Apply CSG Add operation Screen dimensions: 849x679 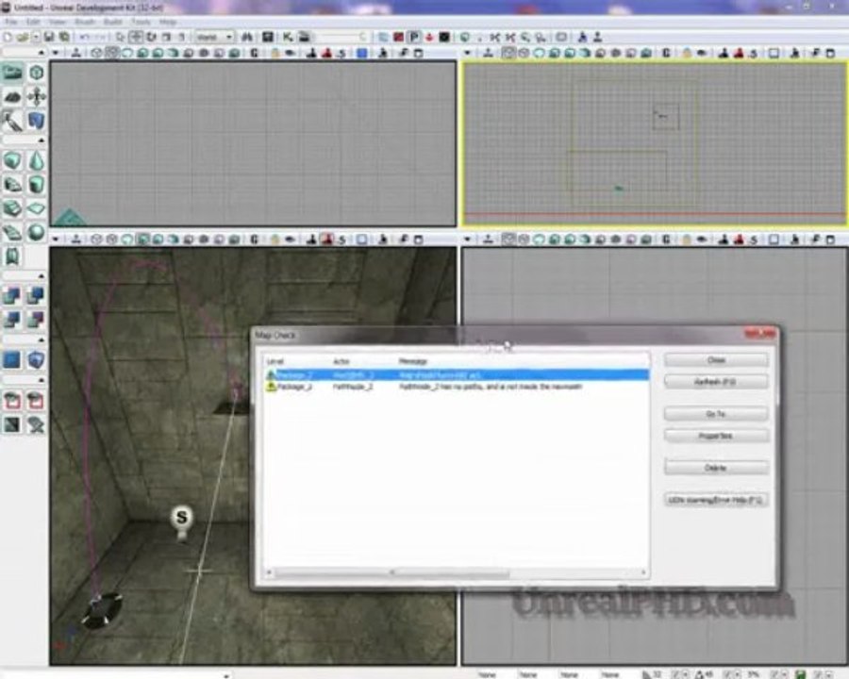12,295
